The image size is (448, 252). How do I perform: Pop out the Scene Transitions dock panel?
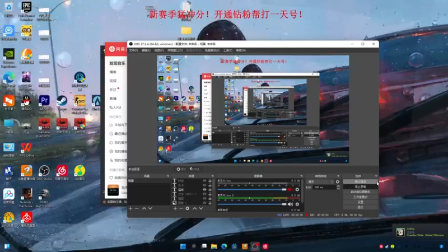338,176
